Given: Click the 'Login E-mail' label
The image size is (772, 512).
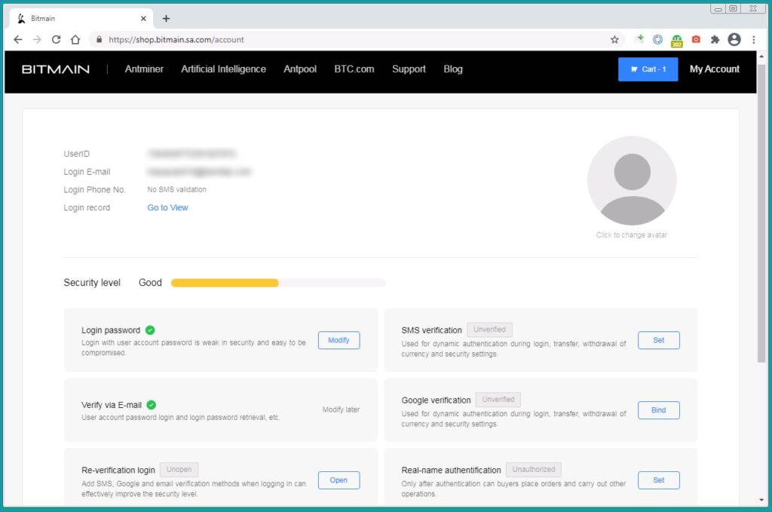Looking at the screenshot, I should 87,172.
